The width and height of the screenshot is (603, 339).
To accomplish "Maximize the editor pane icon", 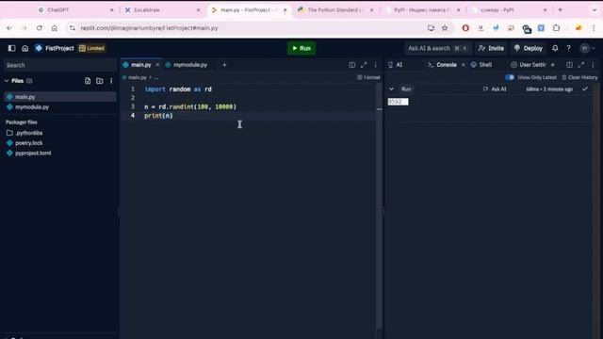I will point(364,65).
